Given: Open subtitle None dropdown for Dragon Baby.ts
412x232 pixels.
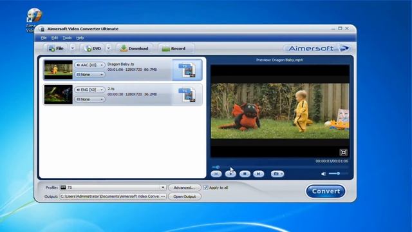Looking at the screenshot, I should click(x=89, y=75).
